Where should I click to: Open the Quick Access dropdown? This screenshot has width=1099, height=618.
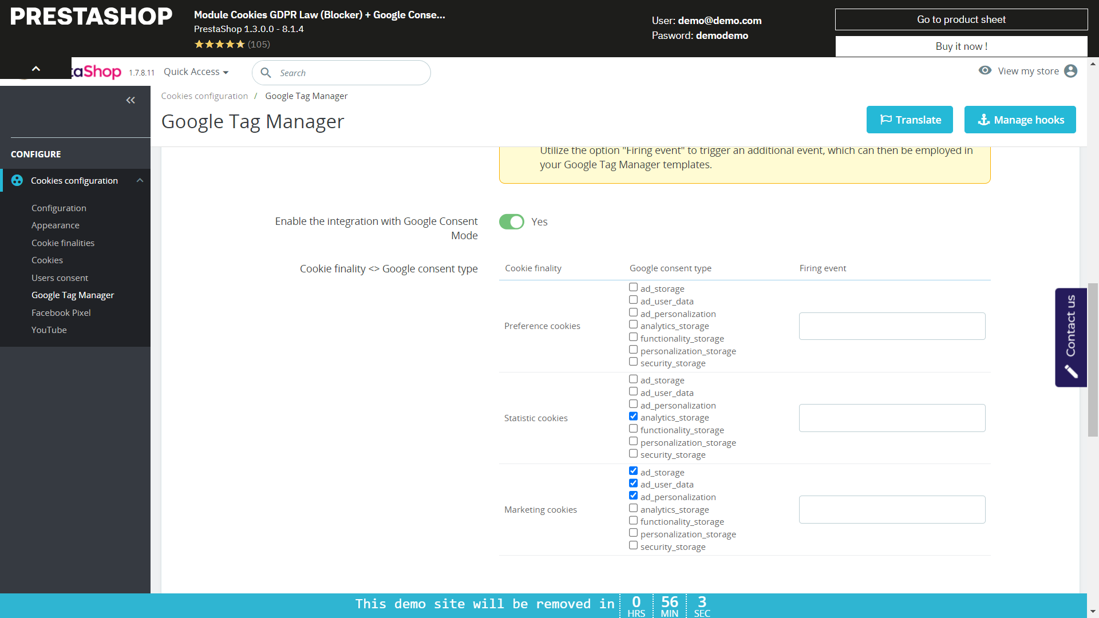tap(196, 72)
